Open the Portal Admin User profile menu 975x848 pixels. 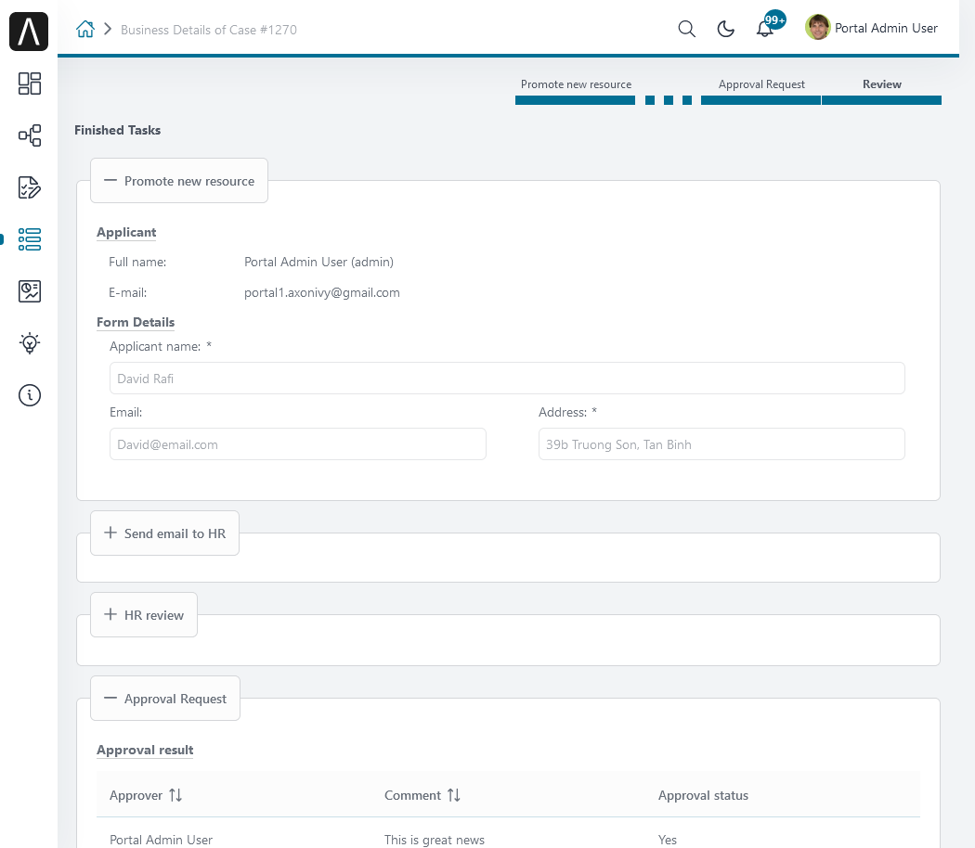click(x=872, y=28)
